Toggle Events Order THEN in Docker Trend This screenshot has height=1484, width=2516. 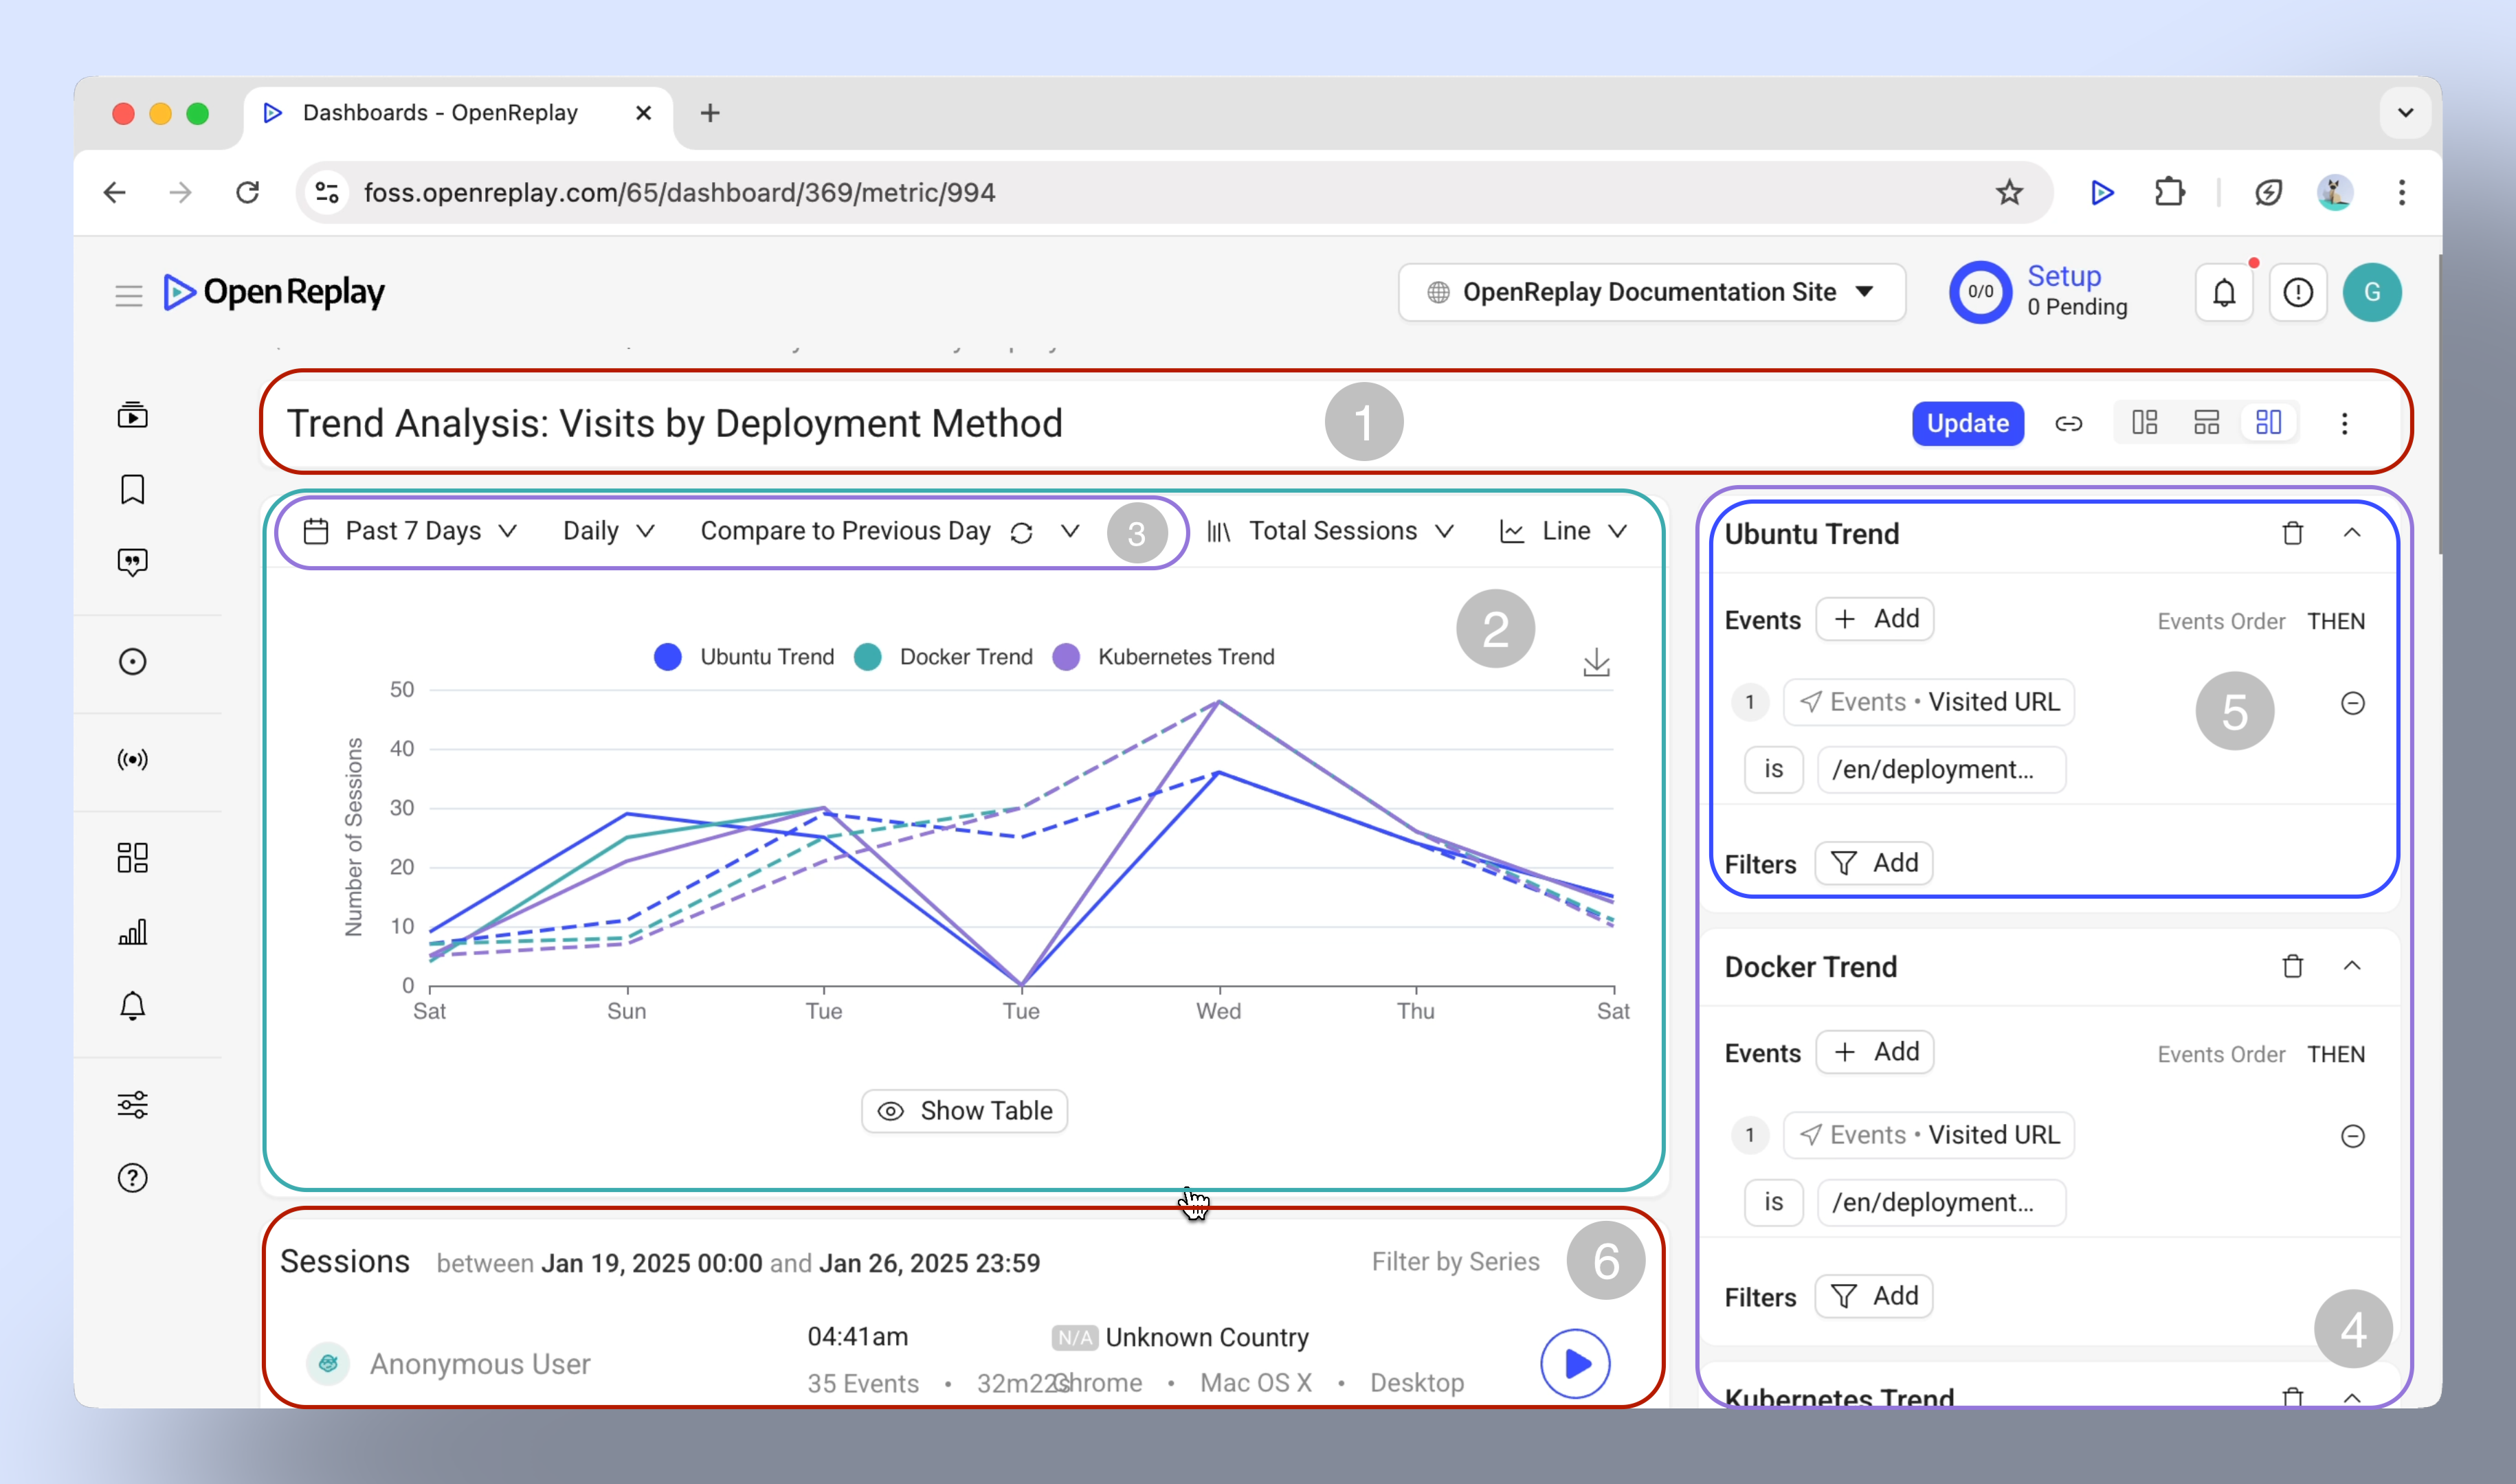tap(2335, 1054)
